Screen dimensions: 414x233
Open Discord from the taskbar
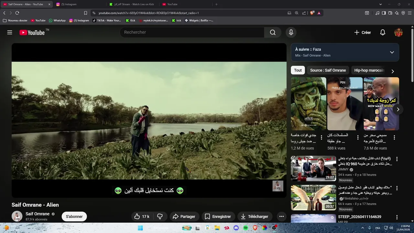pos(236,228)
